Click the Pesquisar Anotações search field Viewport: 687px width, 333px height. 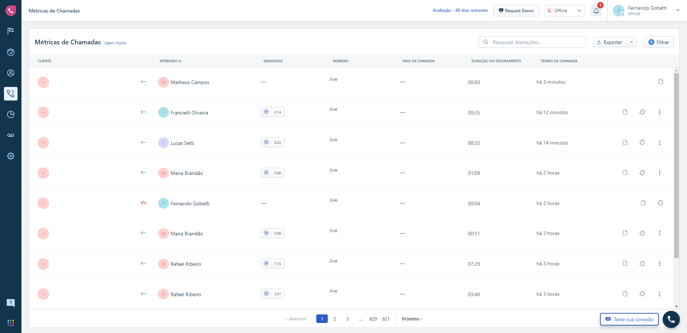pyautogui.click(x=532, y=42)
